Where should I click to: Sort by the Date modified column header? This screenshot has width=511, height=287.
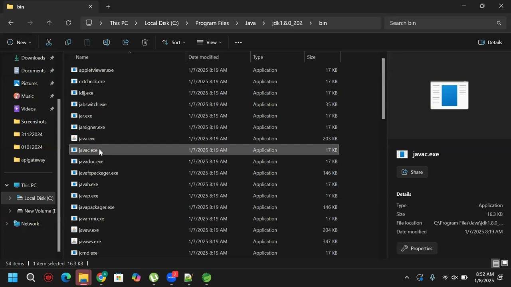pyautogui.click(x=218, y=57)
